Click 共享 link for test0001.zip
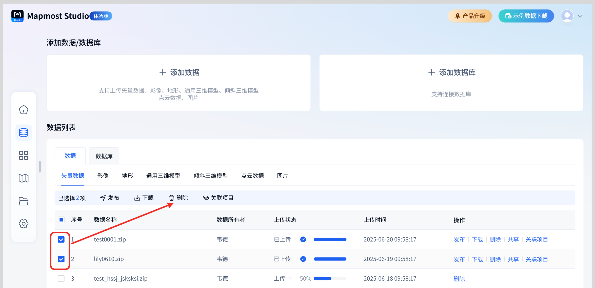The height and width of the screenshot is (288, 595). (x=513, y=239)
